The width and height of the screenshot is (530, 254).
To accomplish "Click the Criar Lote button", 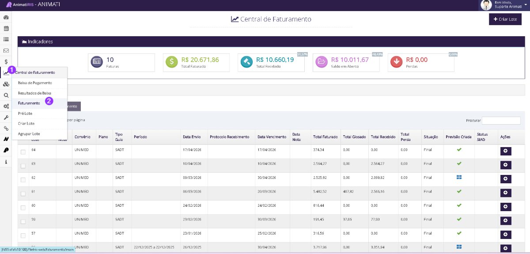I will click(505, 19).
